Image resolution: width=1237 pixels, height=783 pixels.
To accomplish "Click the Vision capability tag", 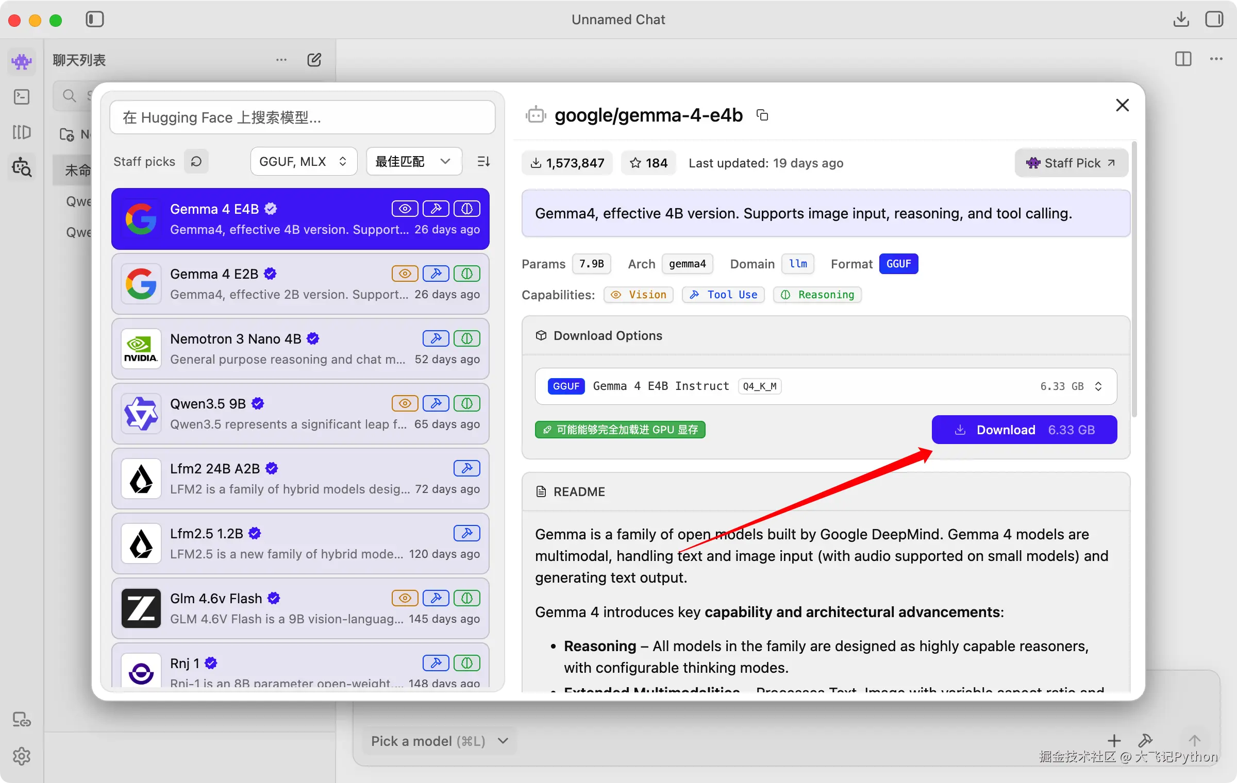I will pos(639,295).
